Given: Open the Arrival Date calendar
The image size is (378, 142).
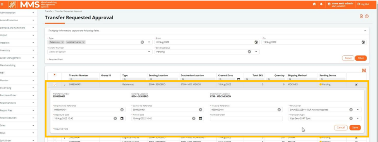Looking at the screenshot, I should 200,118.
